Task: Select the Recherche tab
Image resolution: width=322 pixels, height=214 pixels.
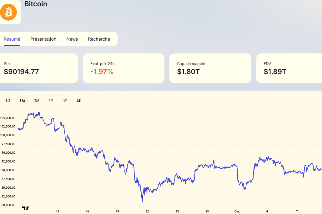Action: [99, 39]
